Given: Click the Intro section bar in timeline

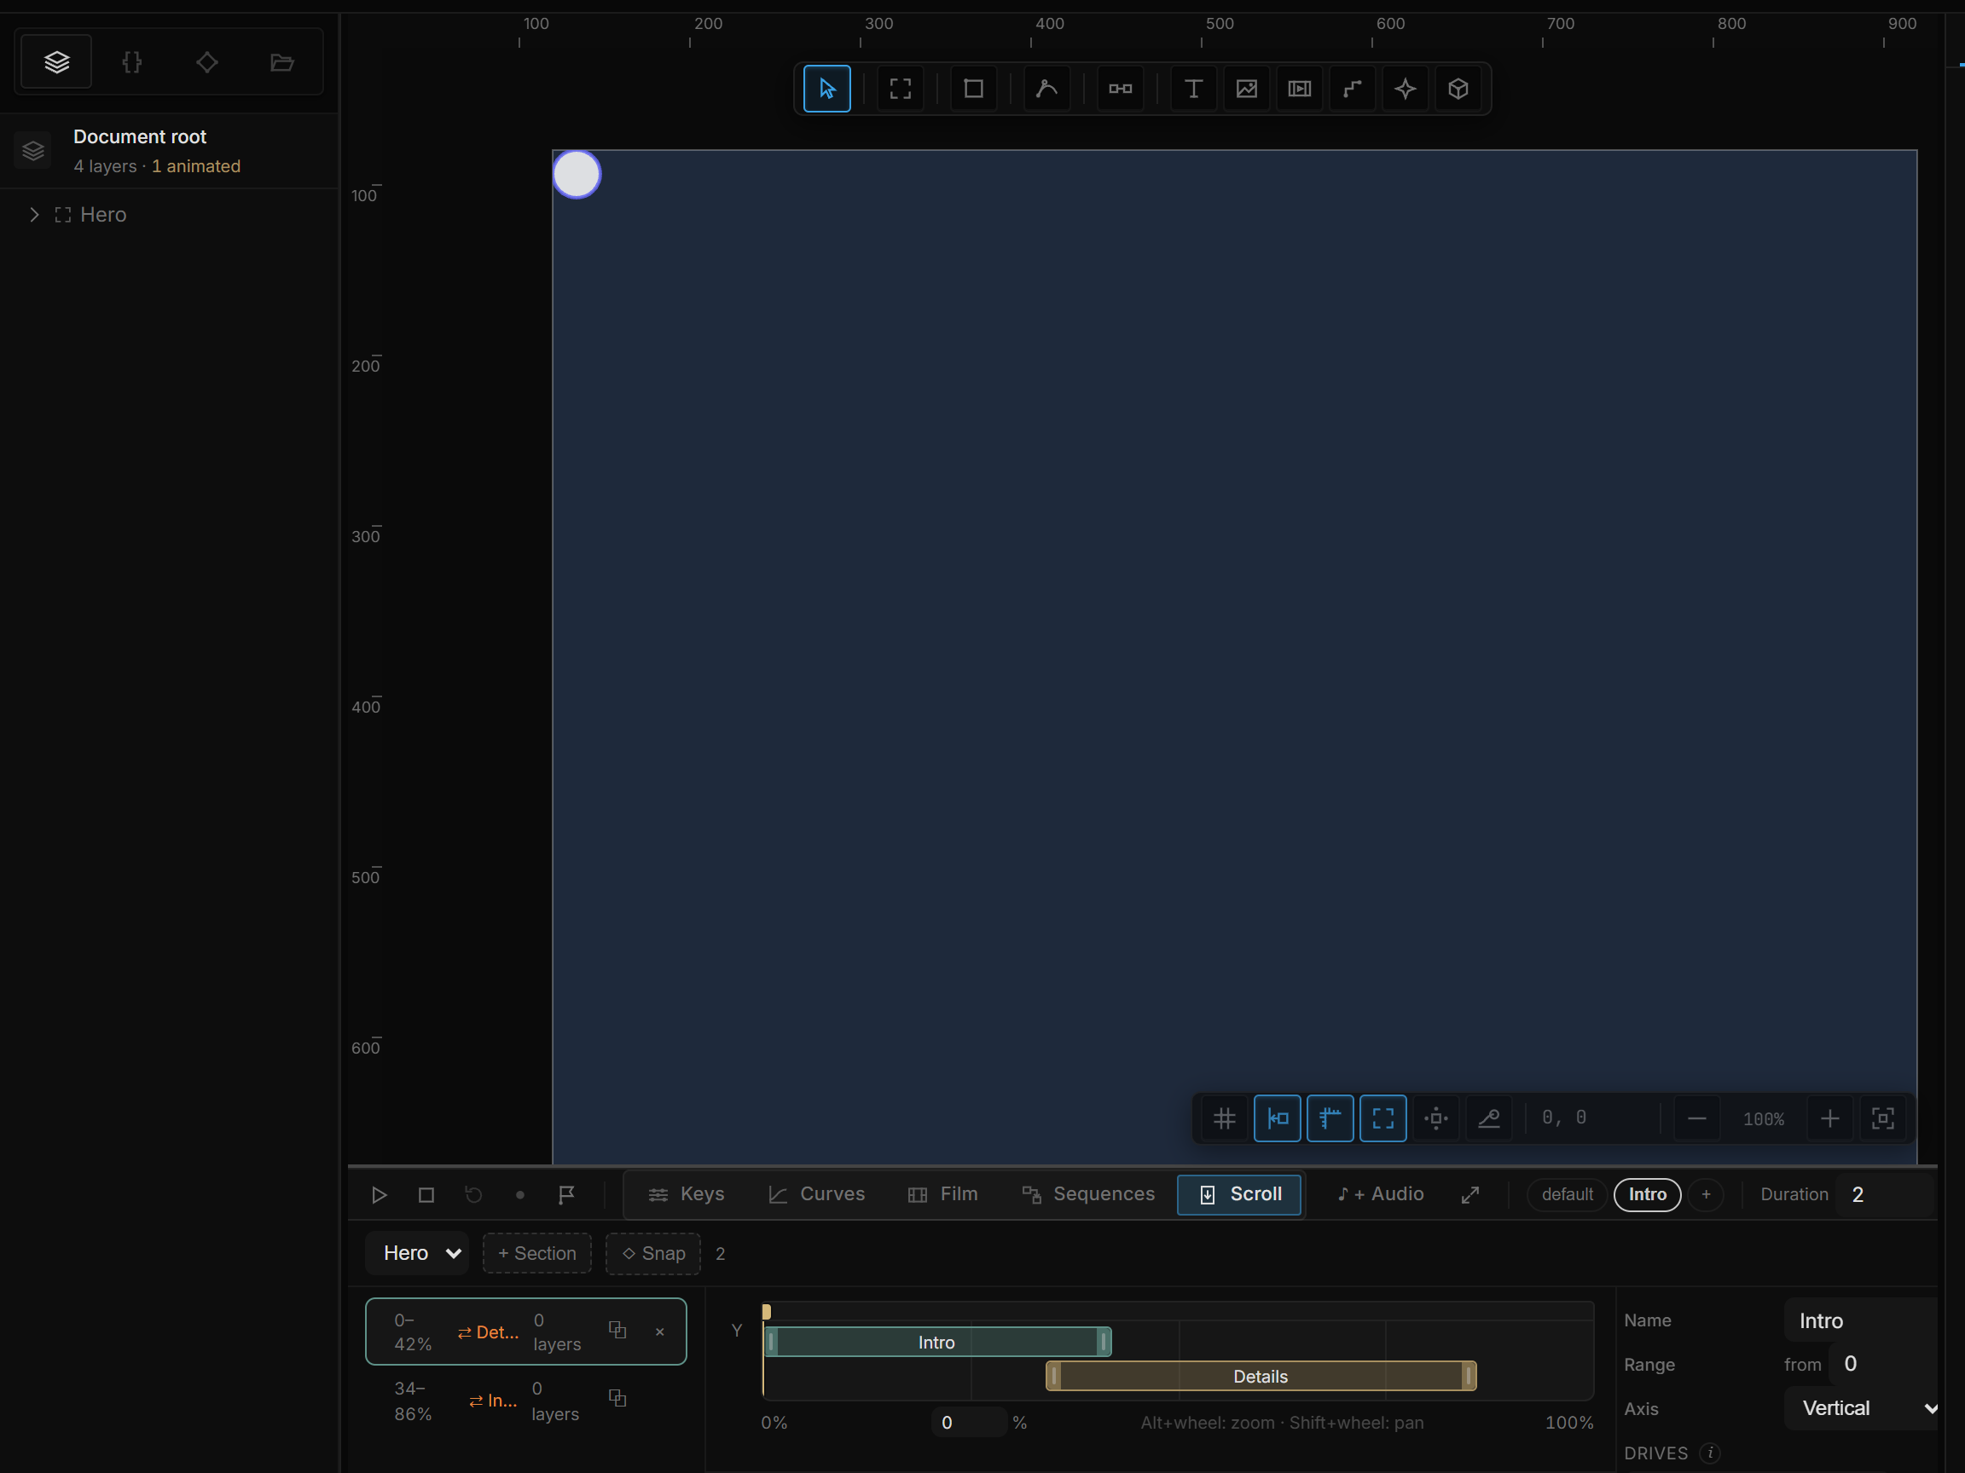Looking at the screenshot, I should (x=936, y=1342).
